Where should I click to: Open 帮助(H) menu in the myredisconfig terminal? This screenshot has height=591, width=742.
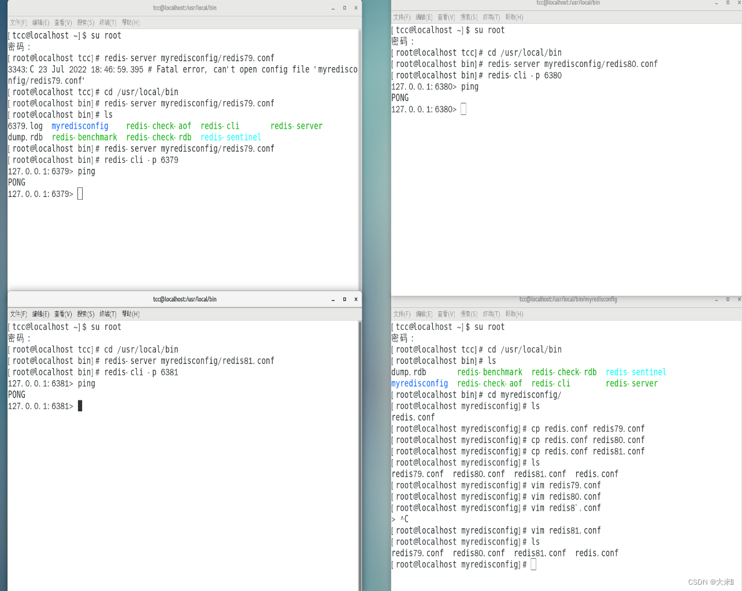[x=514, y=314]
